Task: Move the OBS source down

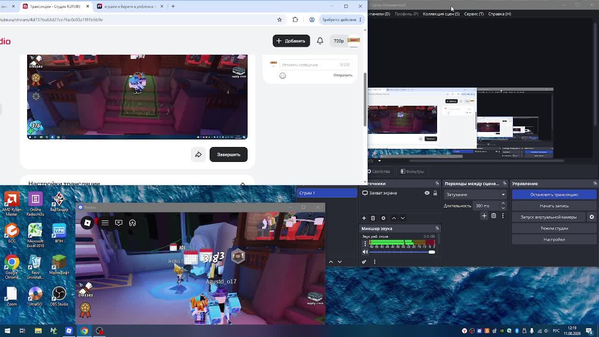Action: [402, 218]
